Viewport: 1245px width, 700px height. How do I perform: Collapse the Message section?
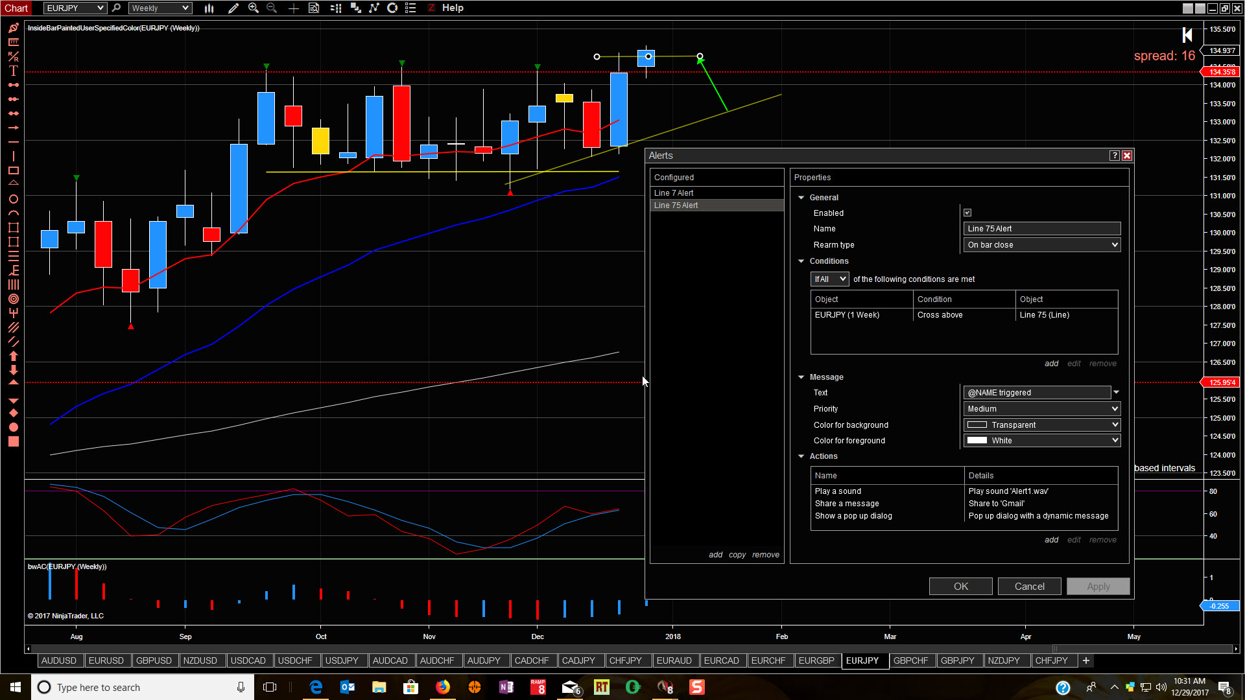[x=801, y=377]
